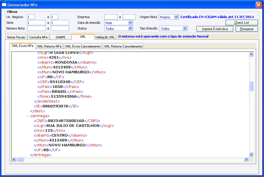Click the nro value 123
264x177 pixels.
pos(49,131)
